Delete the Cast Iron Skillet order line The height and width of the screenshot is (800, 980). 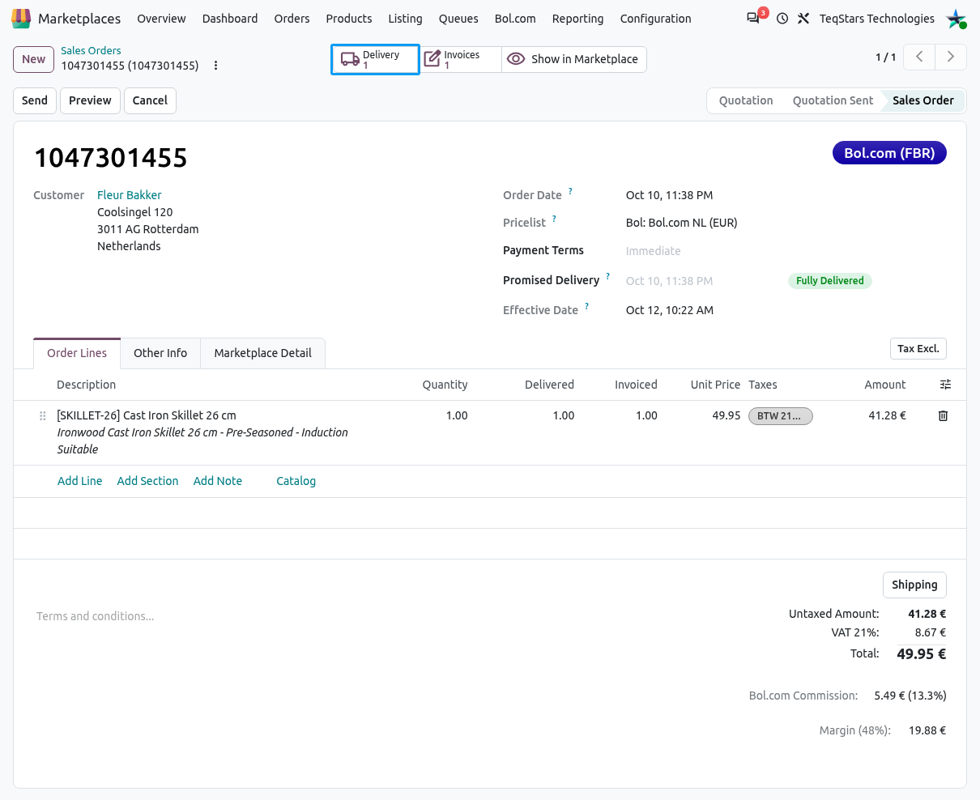pyautogui.click(x=943, y=415)
